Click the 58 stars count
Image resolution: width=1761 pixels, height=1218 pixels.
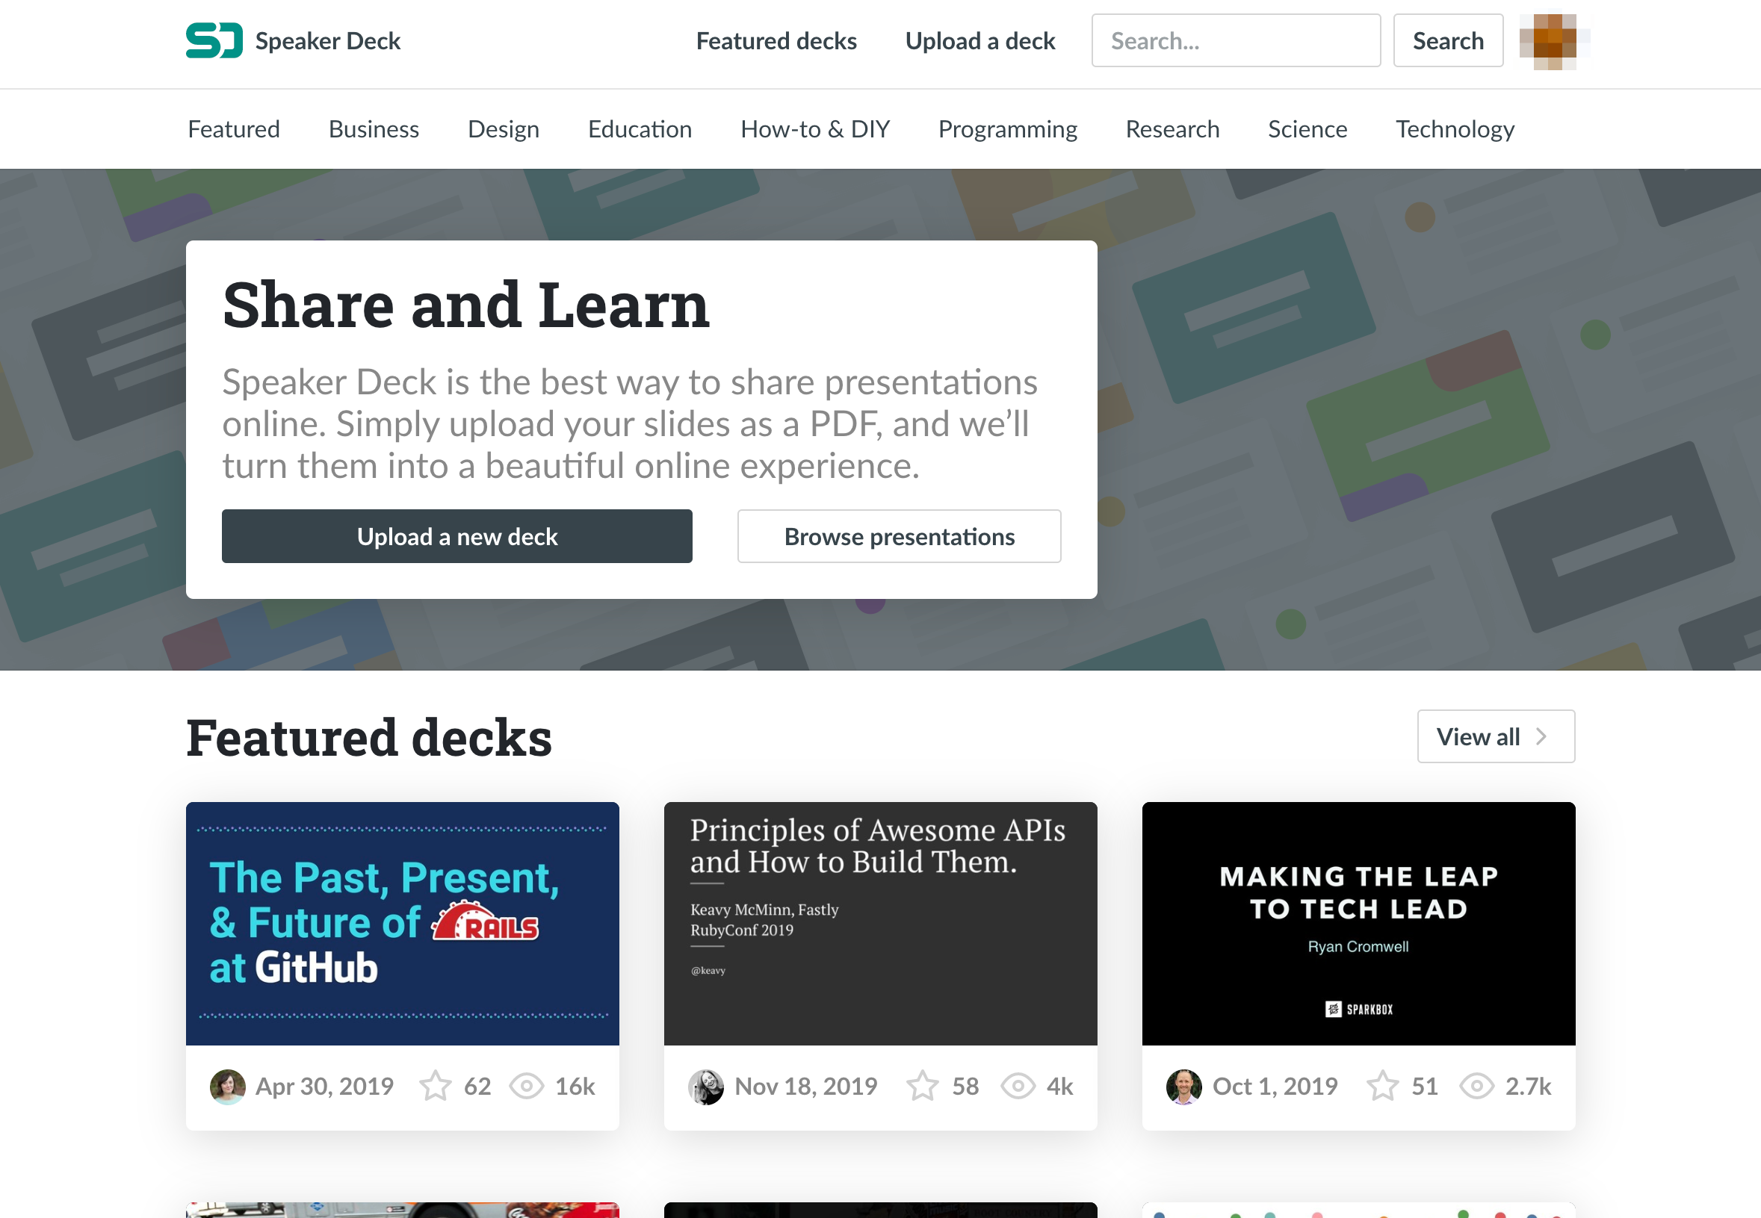[965, 1086]
